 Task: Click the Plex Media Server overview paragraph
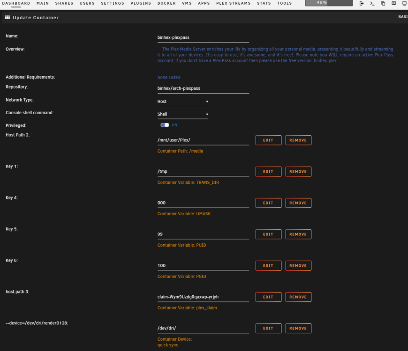(x=275, y=55)
